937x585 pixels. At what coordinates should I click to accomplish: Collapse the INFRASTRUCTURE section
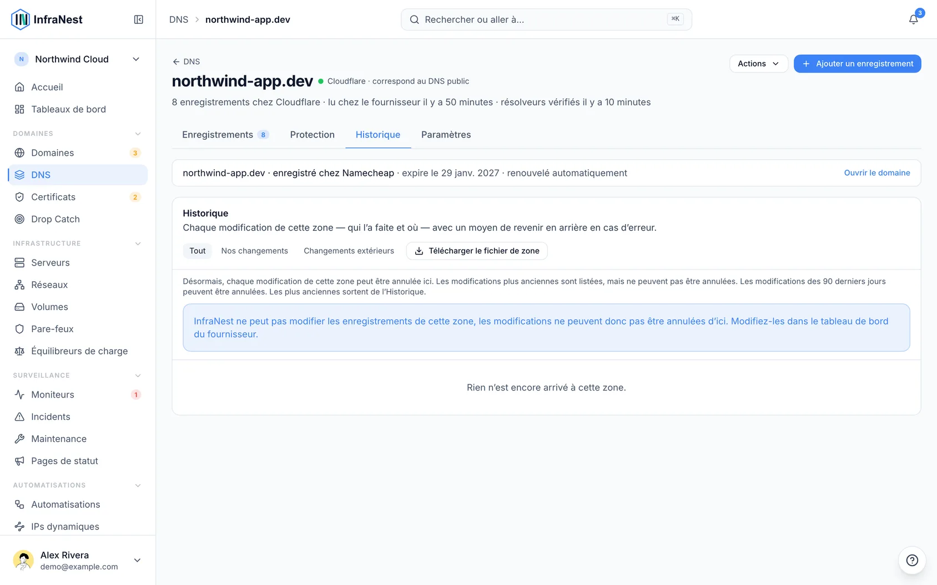click(x=138, y=243)
